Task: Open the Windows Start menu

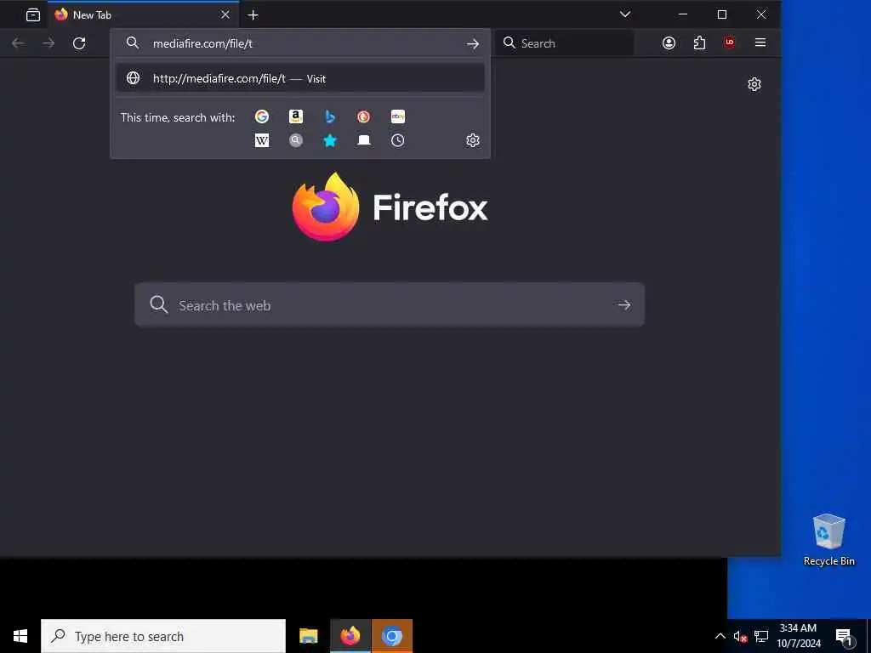Action: (20, 636)
